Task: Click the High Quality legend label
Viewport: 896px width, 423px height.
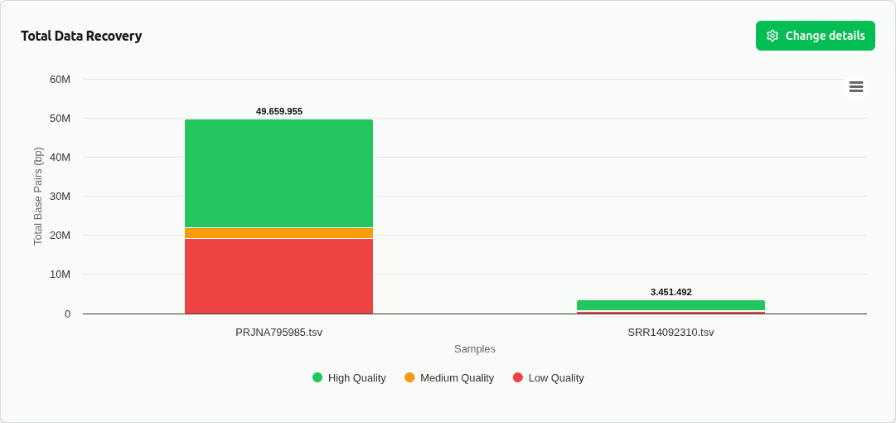Action: click(356, 378)
